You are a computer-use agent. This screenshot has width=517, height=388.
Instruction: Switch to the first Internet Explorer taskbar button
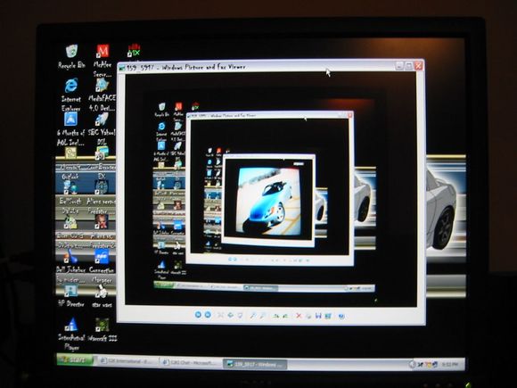(x=127, y=361)
